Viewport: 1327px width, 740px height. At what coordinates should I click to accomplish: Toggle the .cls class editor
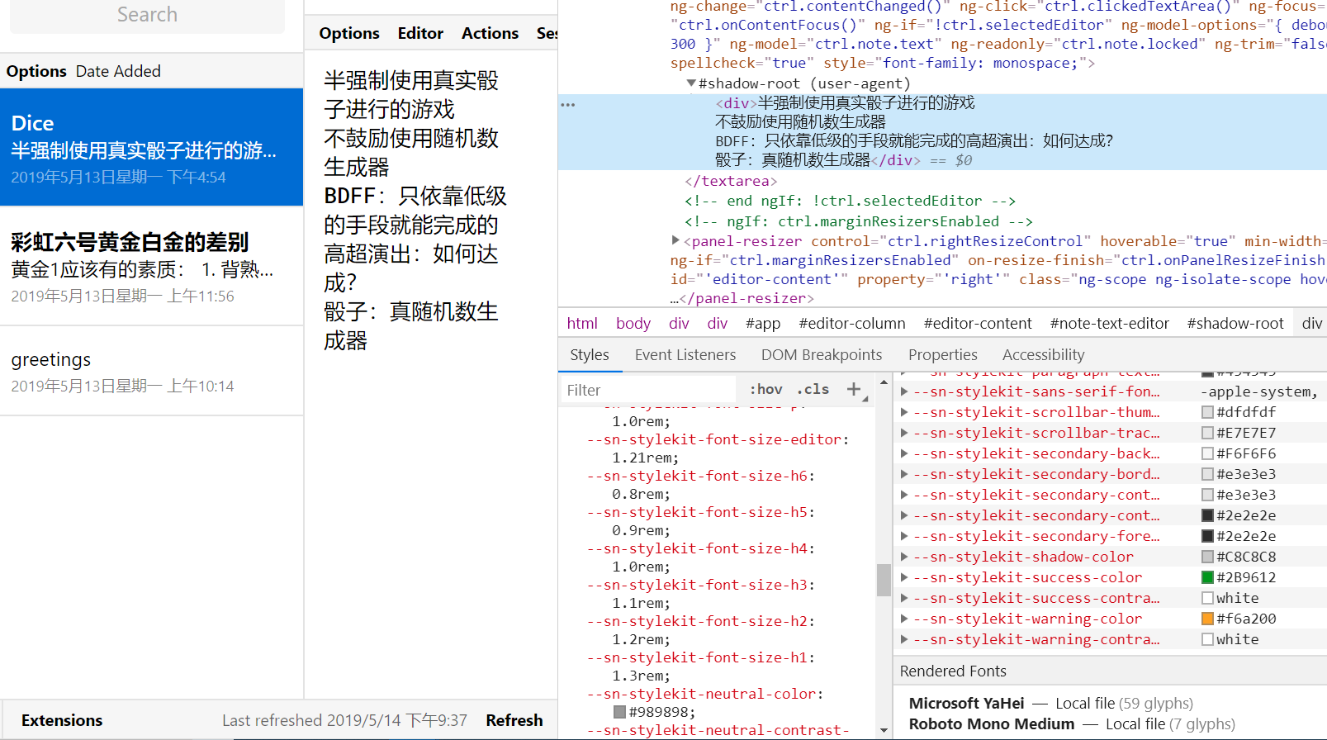click(x=813, y=389)
